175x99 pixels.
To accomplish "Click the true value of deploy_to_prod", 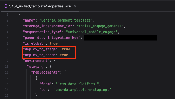I will coord(64,55).
